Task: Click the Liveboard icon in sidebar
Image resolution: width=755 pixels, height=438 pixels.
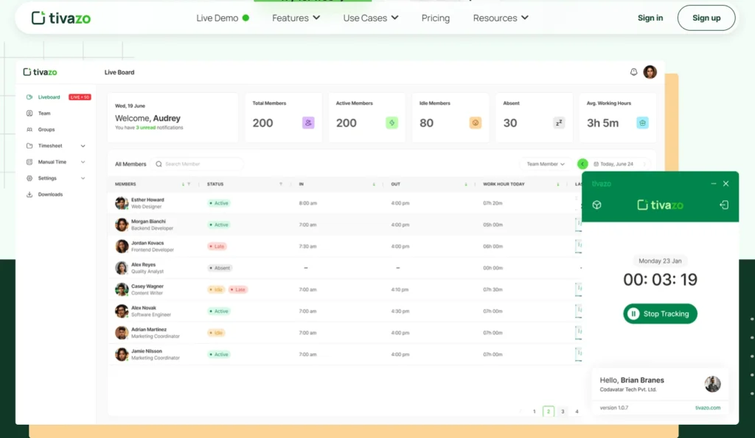Action: 29,97
